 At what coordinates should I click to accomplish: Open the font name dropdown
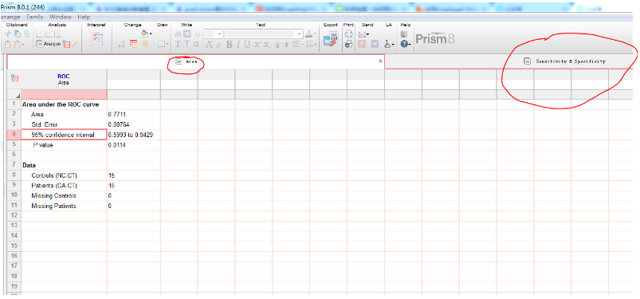[264, 34]
